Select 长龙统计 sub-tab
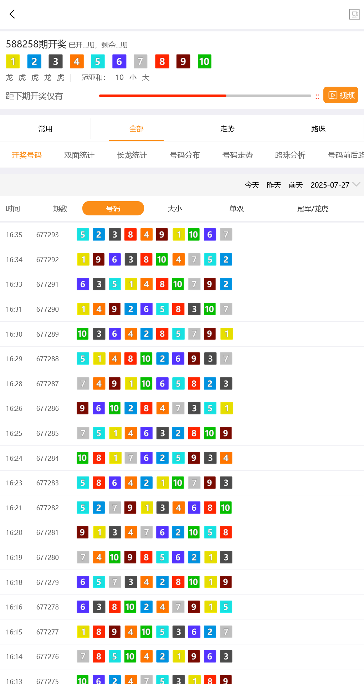The image size is (364, 684). (132, 155)
